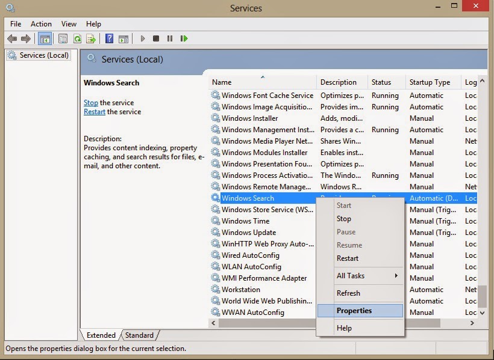Click horizontal scrollbar right arrow

[x=472, y=323]
